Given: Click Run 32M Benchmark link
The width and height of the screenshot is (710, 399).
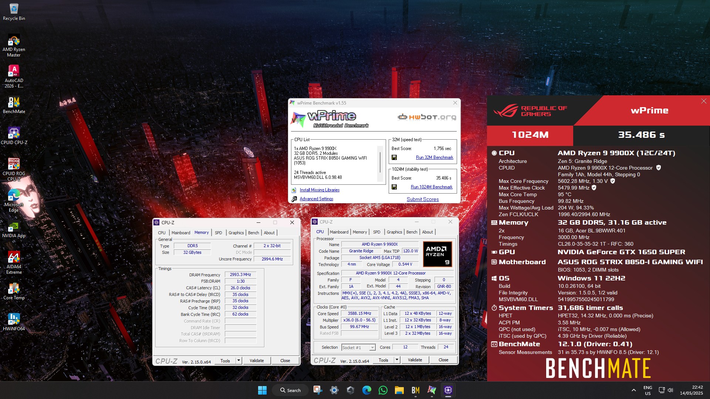Looking at the screenshot, I should [434, 157].
